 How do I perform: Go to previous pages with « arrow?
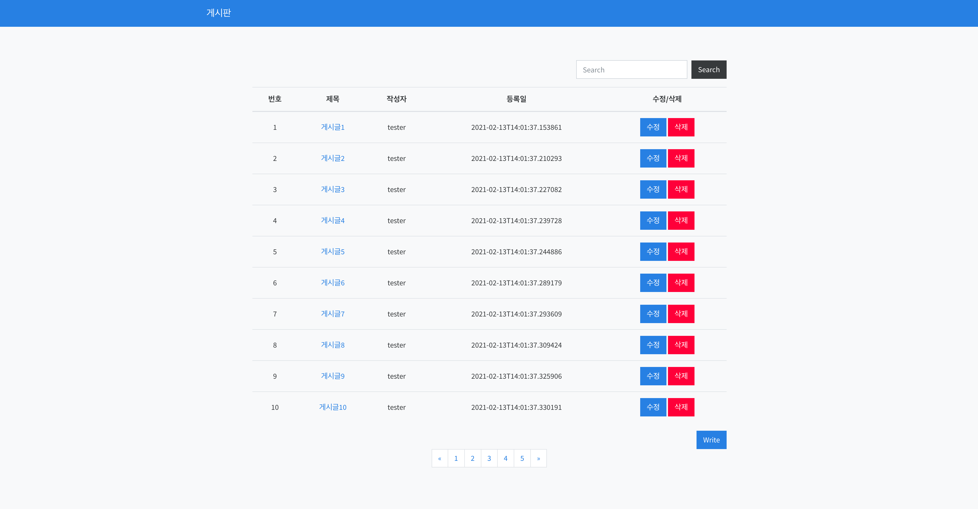(x=440, y=459)
